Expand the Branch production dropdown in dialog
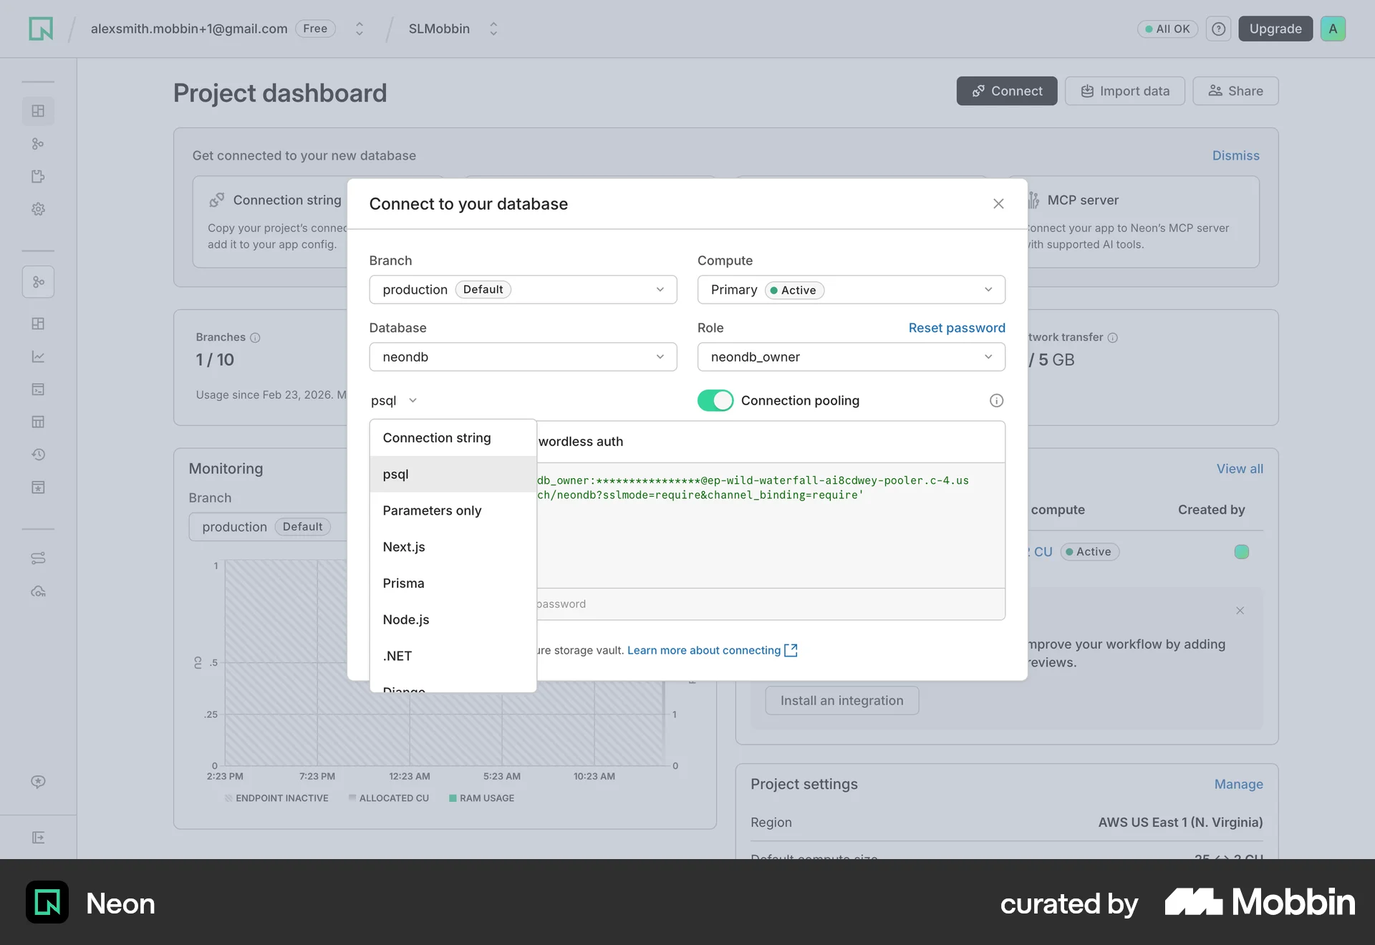Image resolution: width=1375 pixels, height=945 pixels. pos(523,290)
